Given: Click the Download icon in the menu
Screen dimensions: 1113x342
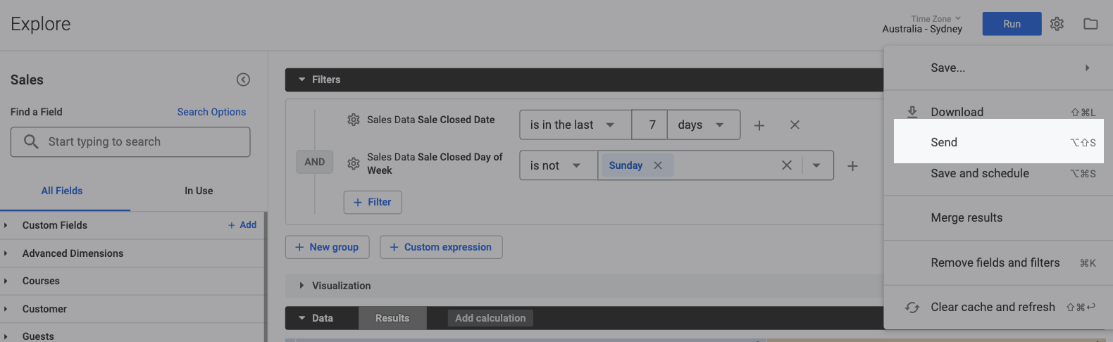Looking at the screenshot, I should [912, 112].
